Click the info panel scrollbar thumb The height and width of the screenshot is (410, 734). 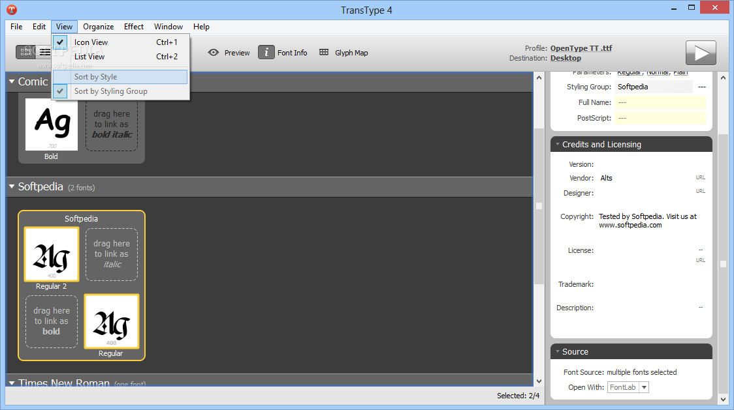pyautogui.click(x=724, y=264)
